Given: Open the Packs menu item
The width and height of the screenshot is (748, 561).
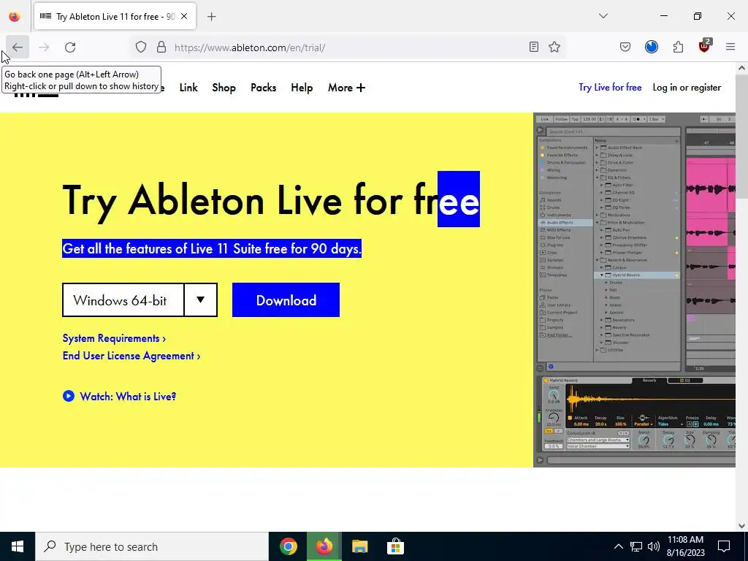Looking at the screenshot, I should pos(263,88).
